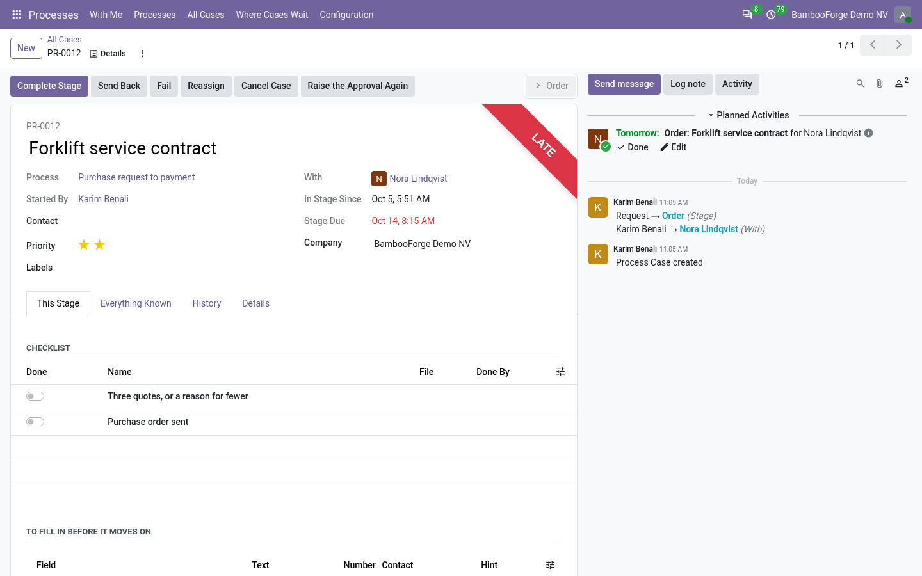Open the Configuration menu
The height and width of the screenshot is (576, 922).
coord(346,15)
